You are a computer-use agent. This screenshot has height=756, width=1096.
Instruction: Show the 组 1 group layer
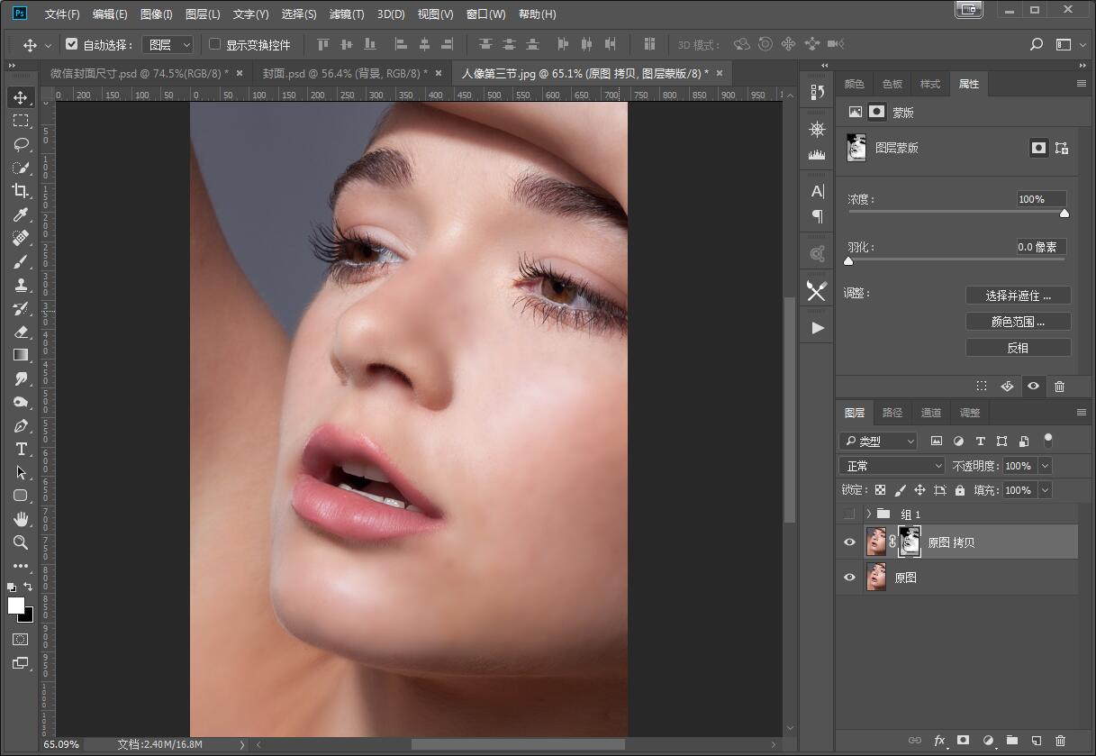click(x=849, y=514)
